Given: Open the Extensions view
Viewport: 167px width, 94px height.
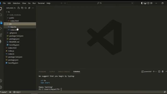Looking at the screenshot, I should click(1, 35).
